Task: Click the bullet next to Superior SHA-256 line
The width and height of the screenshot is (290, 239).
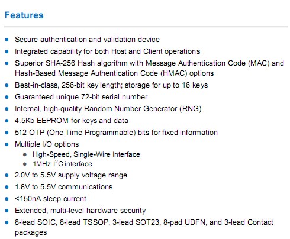Action: click(7, 63)
